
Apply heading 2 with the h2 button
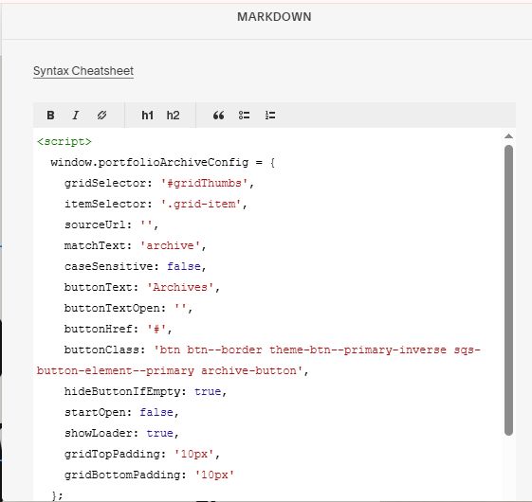coord(173,116)
